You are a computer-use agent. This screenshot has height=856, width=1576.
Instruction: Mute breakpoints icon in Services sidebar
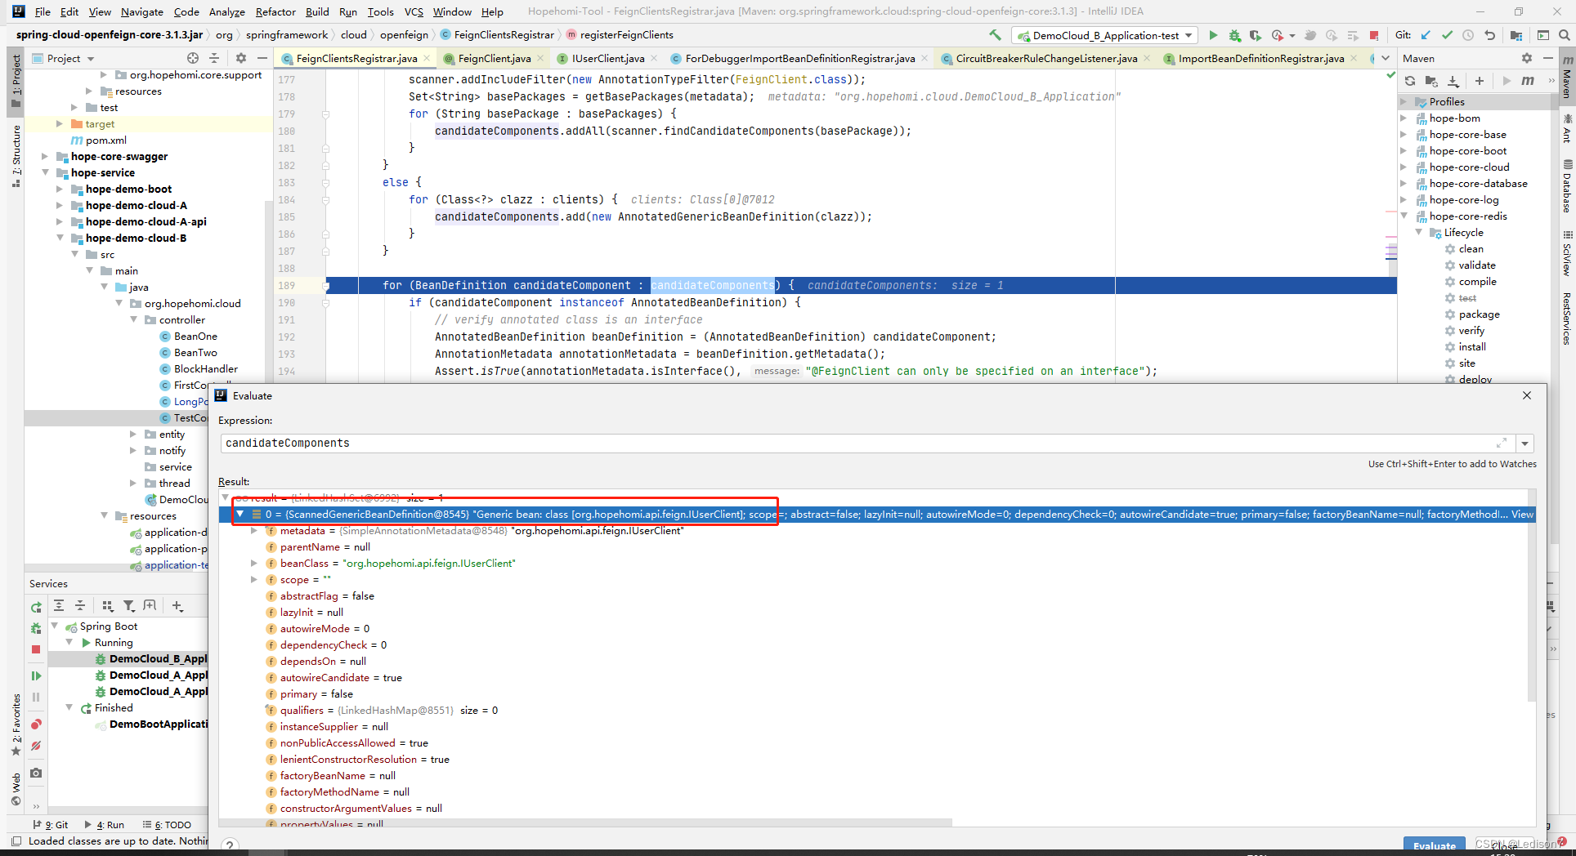[x=36, y=746]
